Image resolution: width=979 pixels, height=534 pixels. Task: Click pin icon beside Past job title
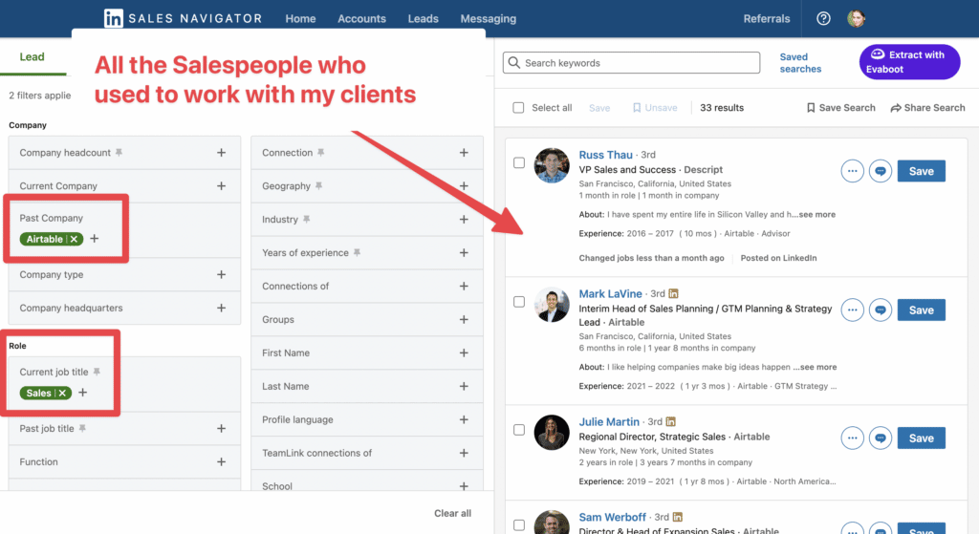[82, 429]
